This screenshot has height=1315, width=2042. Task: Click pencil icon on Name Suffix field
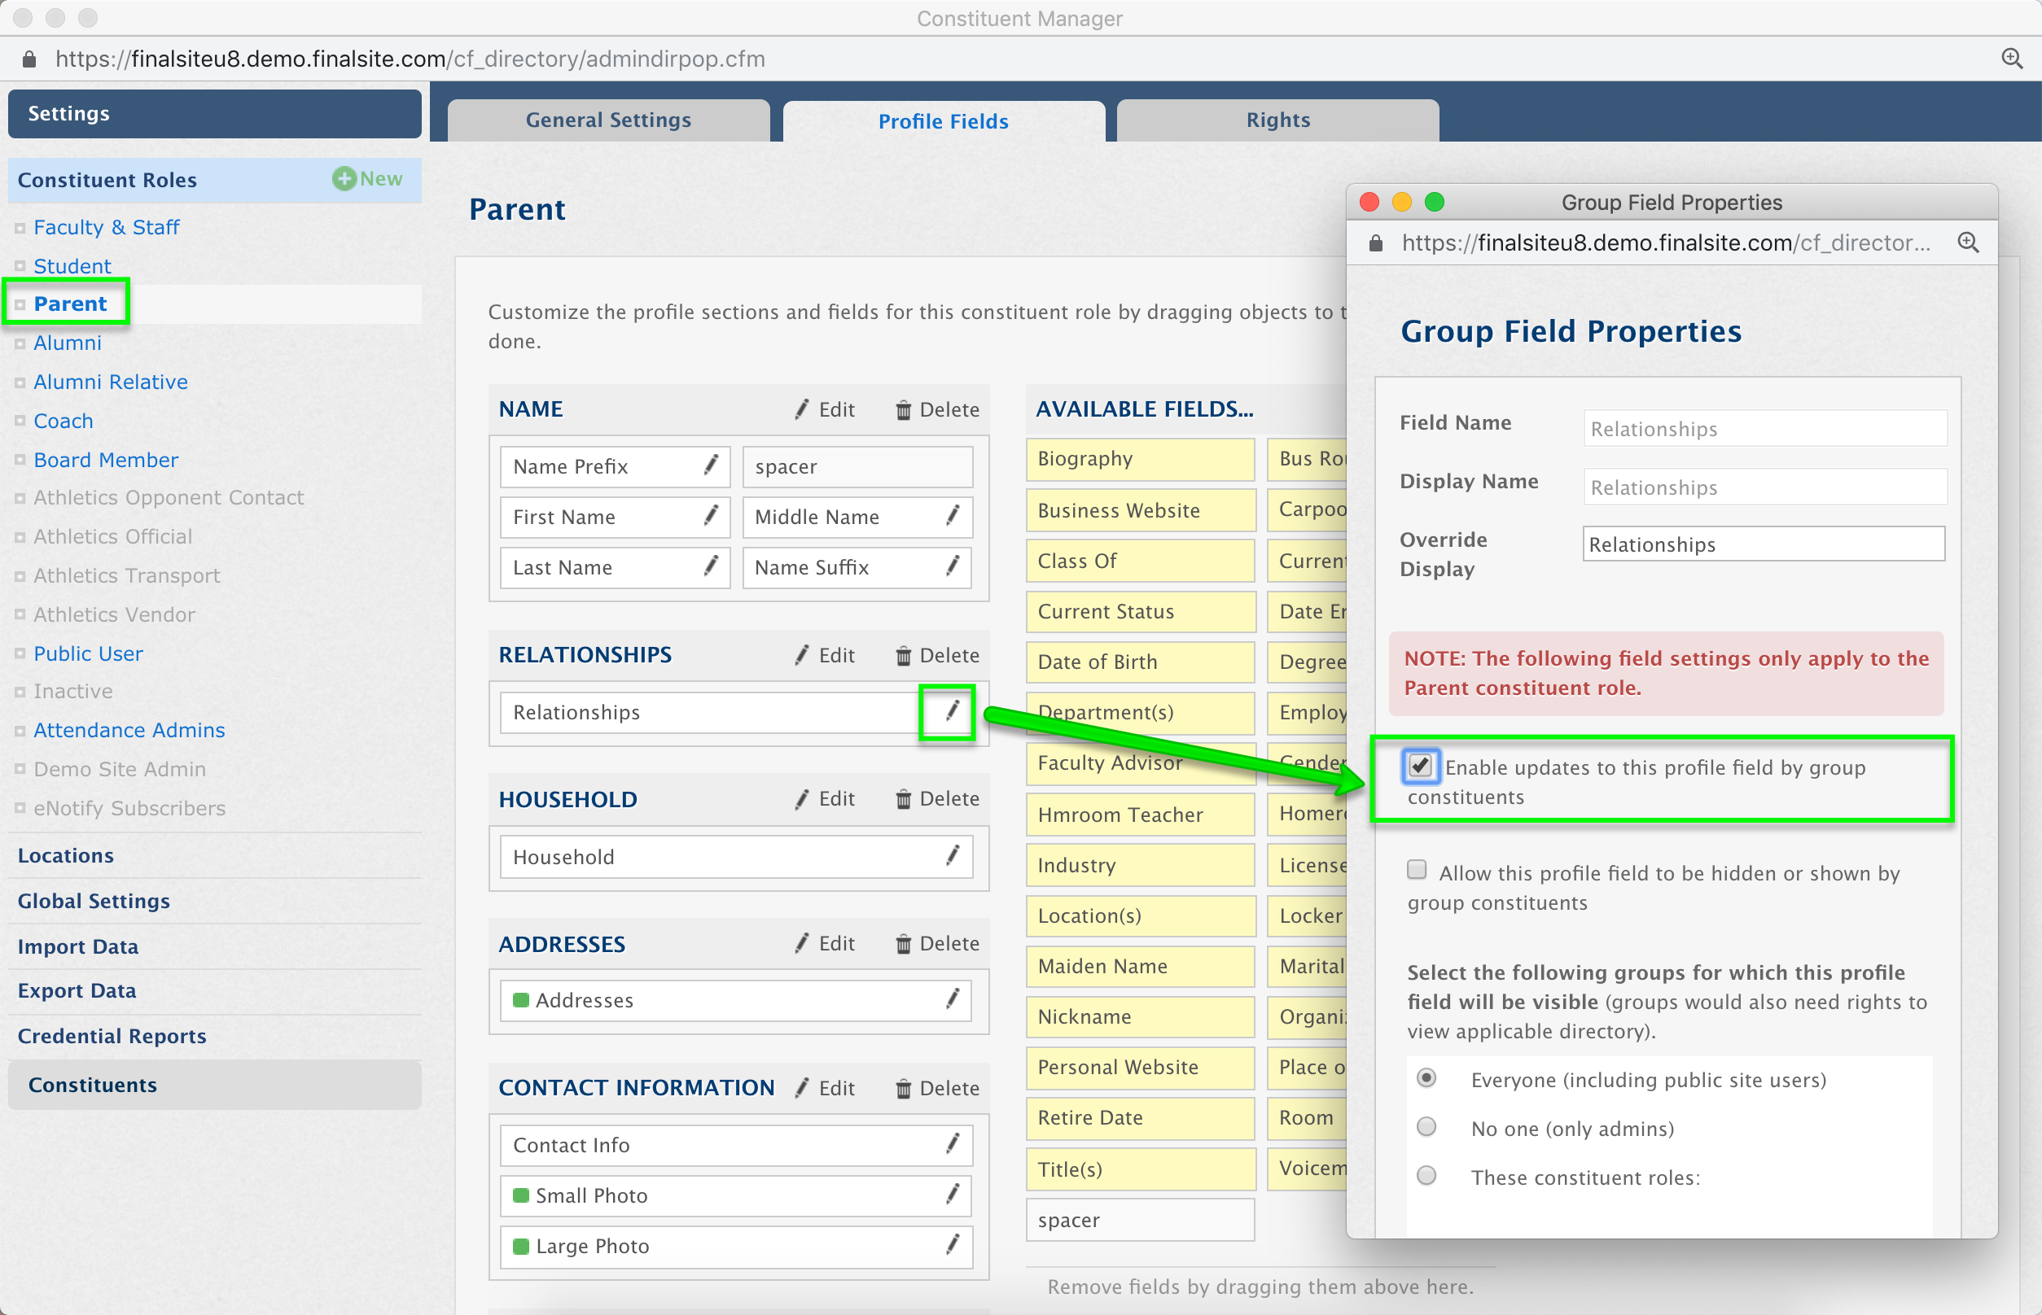click(953, 566)
